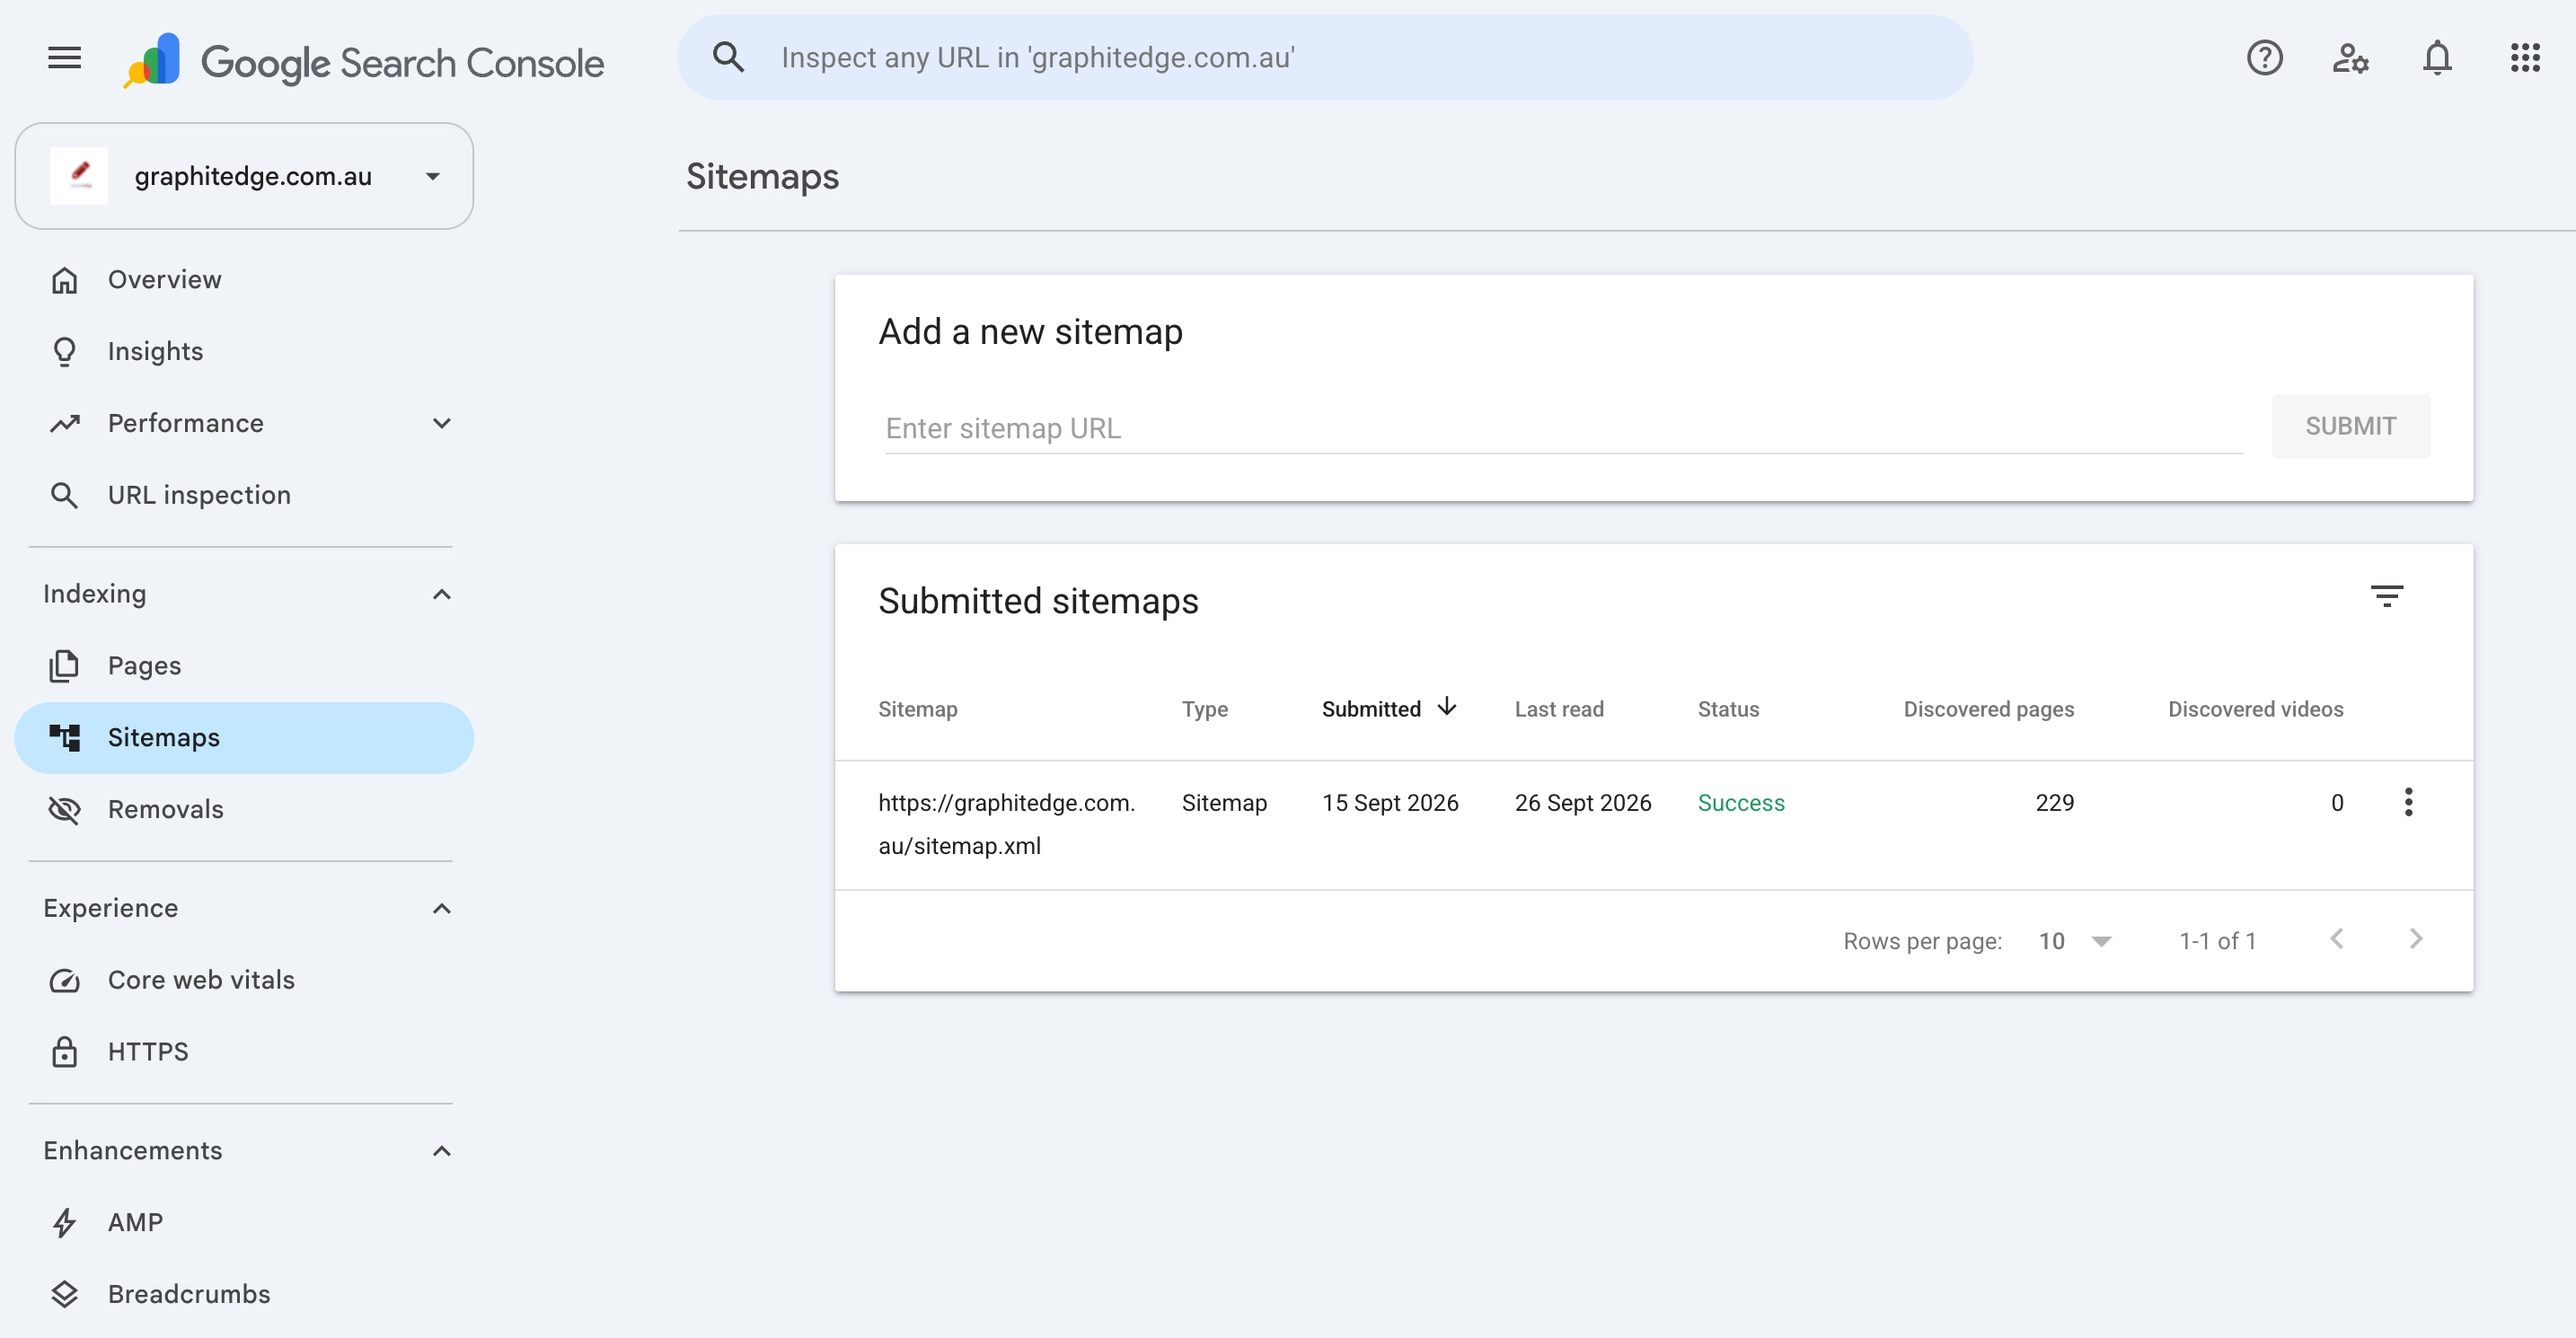Open the Core web vitals report
The width and height of the screenshot is (2576, 1338).
point(244,980)
